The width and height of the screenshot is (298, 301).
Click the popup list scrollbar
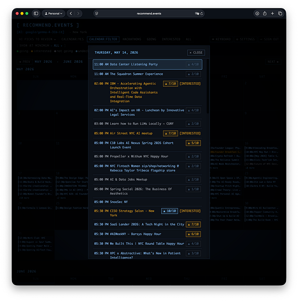pyautogui.click(x=208, y=86)
